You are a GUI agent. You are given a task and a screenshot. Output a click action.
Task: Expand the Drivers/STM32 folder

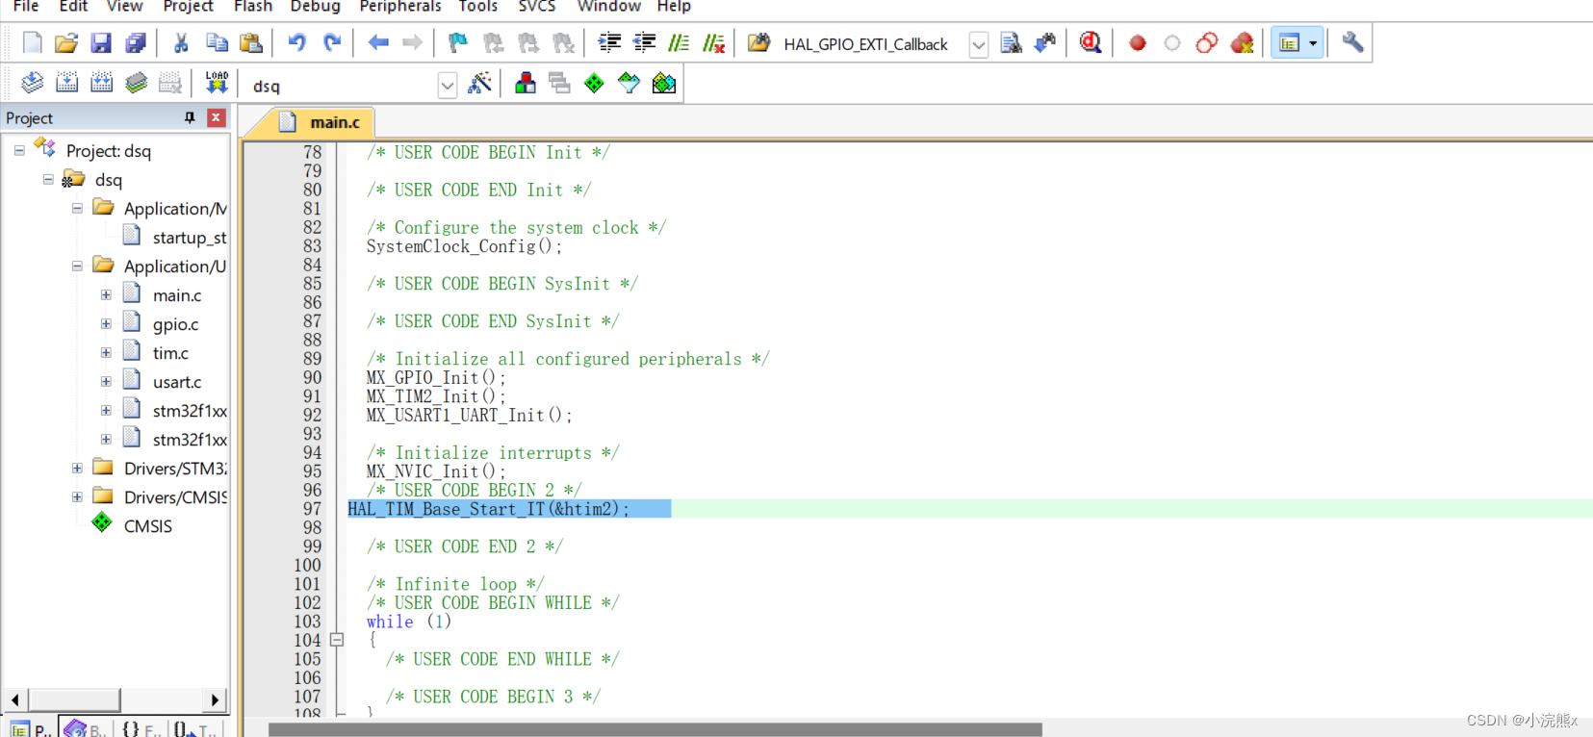(x=77, y=469)
